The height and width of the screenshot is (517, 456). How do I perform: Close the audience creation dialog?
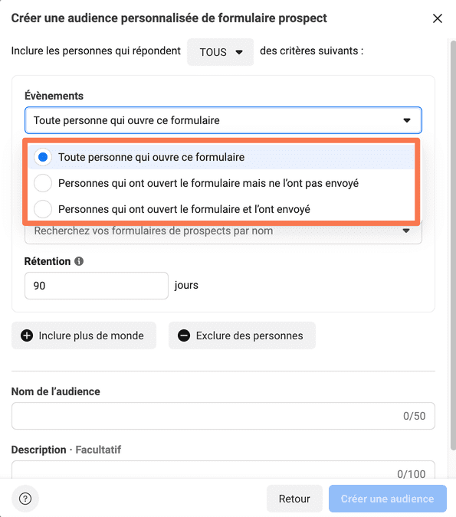point(438,18)
